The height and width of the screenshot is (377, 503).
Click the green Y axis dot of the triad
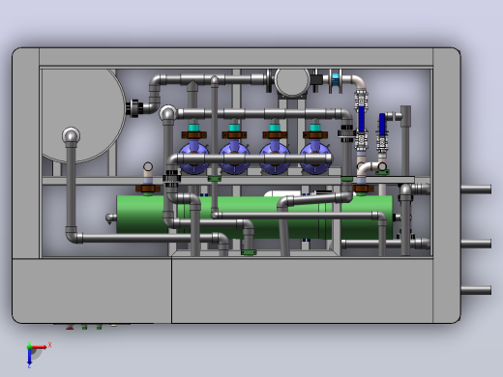(29, 347)
